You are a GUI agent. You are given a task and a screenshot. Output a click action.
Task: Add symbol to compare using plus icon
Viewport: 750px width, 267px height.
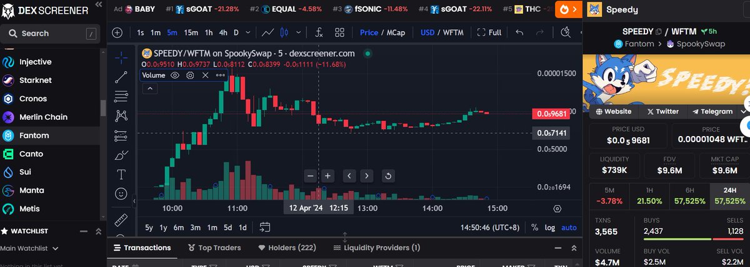[x=117, y=32]
